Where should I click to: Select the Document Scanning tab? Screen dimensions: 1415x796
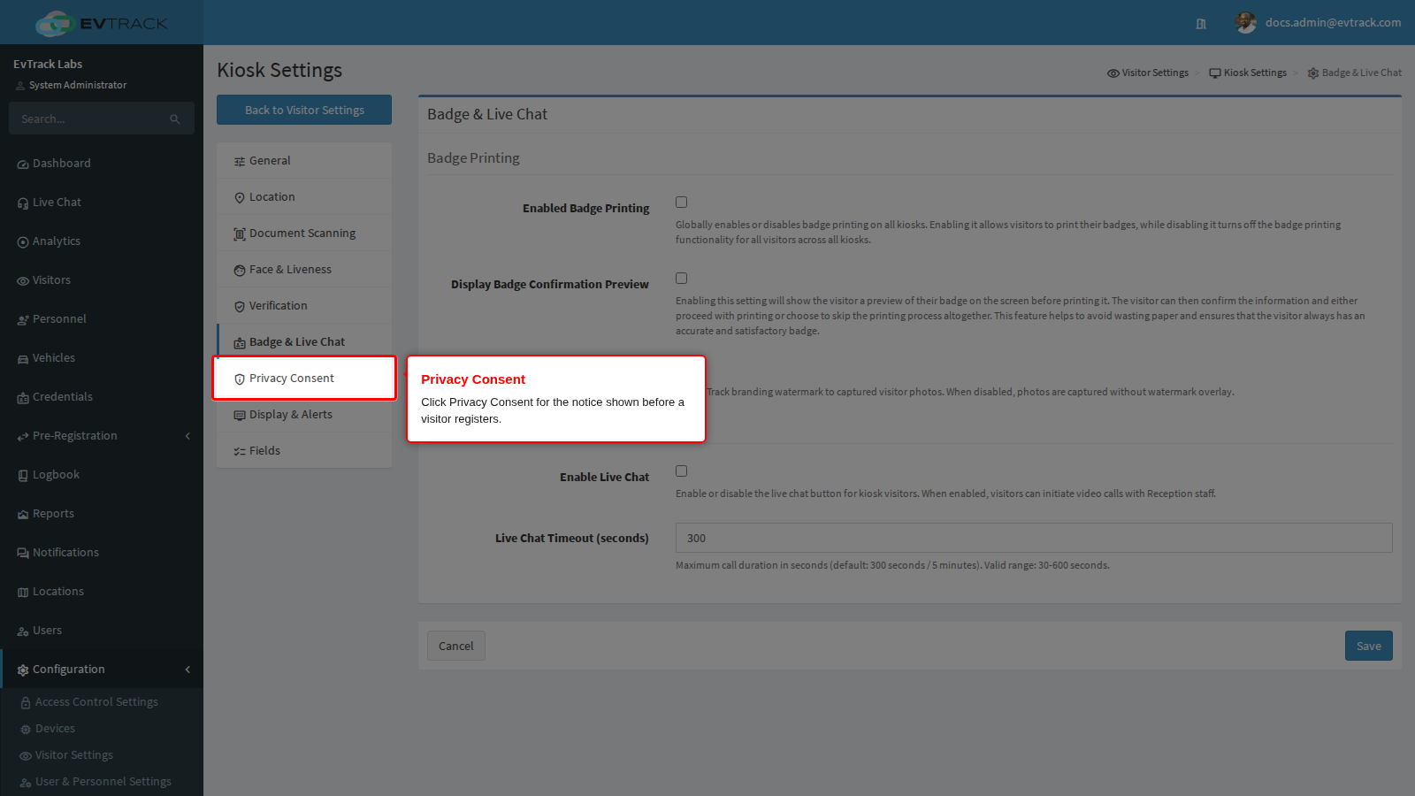click(x=304, y=233)
